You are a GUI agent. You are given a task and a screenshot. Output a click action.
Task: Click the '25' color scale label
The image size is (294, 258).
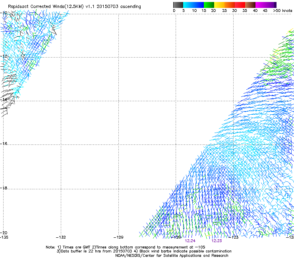coord(224,11)
